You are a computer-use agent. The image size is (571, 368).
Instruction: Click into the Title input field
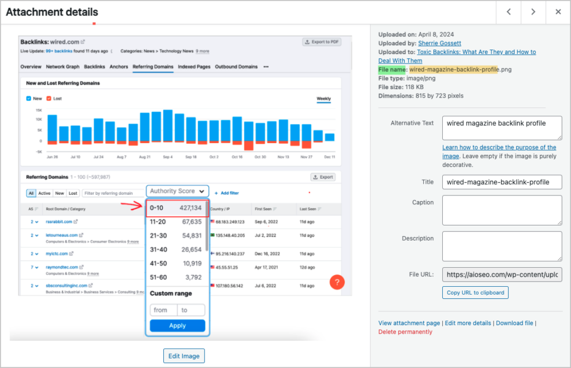click(502, 182)
